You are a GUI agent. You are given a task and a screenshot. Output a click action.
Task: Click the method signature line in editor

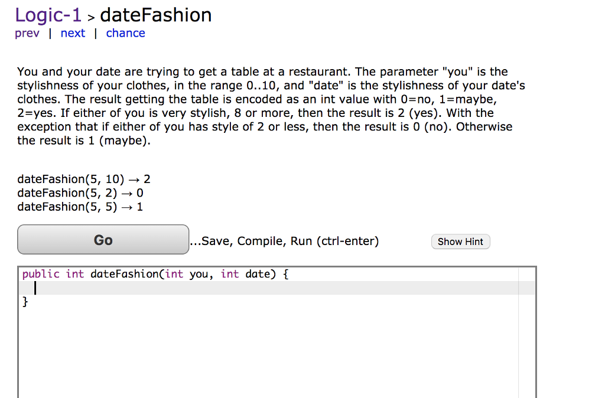154,273
